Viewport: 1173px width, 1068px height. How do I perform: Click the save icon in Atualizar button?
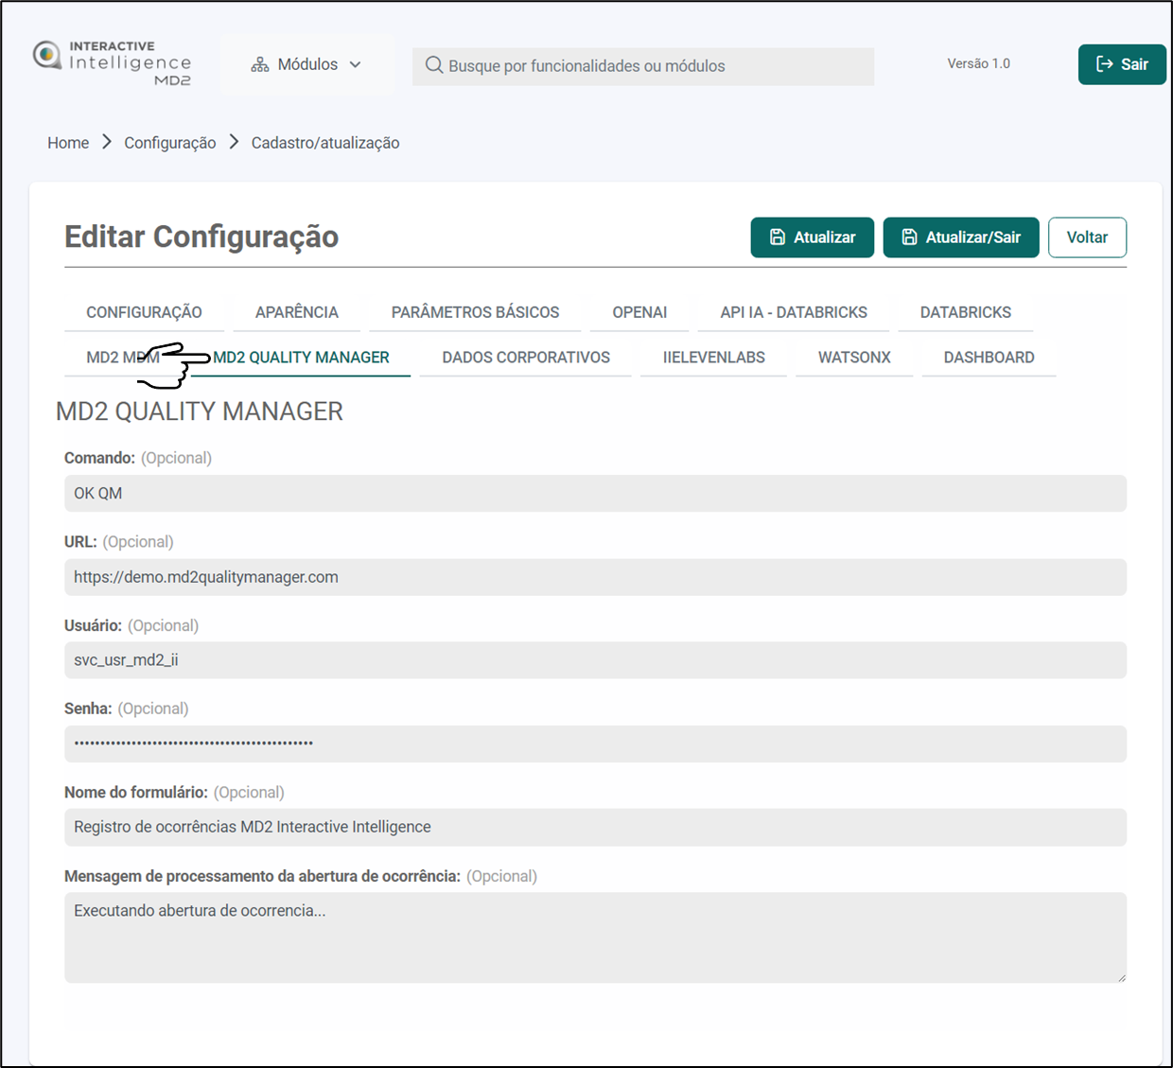coord(778,237)
